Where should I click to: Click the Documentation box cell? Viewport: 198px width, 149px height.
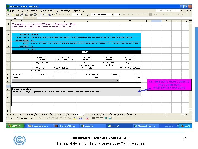[x=76, y=92]
